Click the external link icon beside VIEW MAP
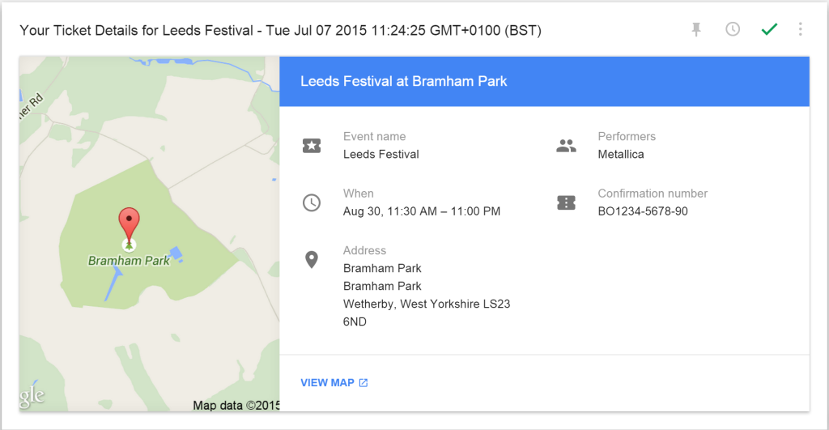 click(x=363, y=383)
